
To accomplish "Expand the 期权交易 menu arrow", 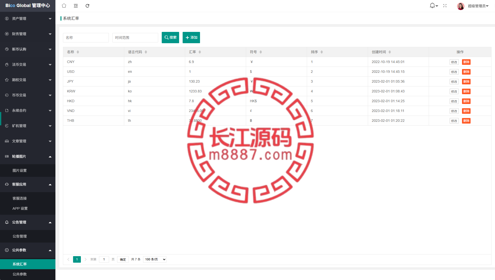I will 50,80.
